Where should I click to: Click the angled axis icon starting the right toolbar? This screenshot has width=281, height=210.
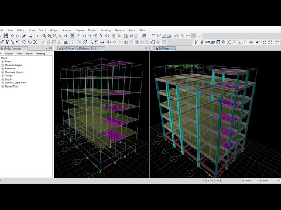(197, 42)
